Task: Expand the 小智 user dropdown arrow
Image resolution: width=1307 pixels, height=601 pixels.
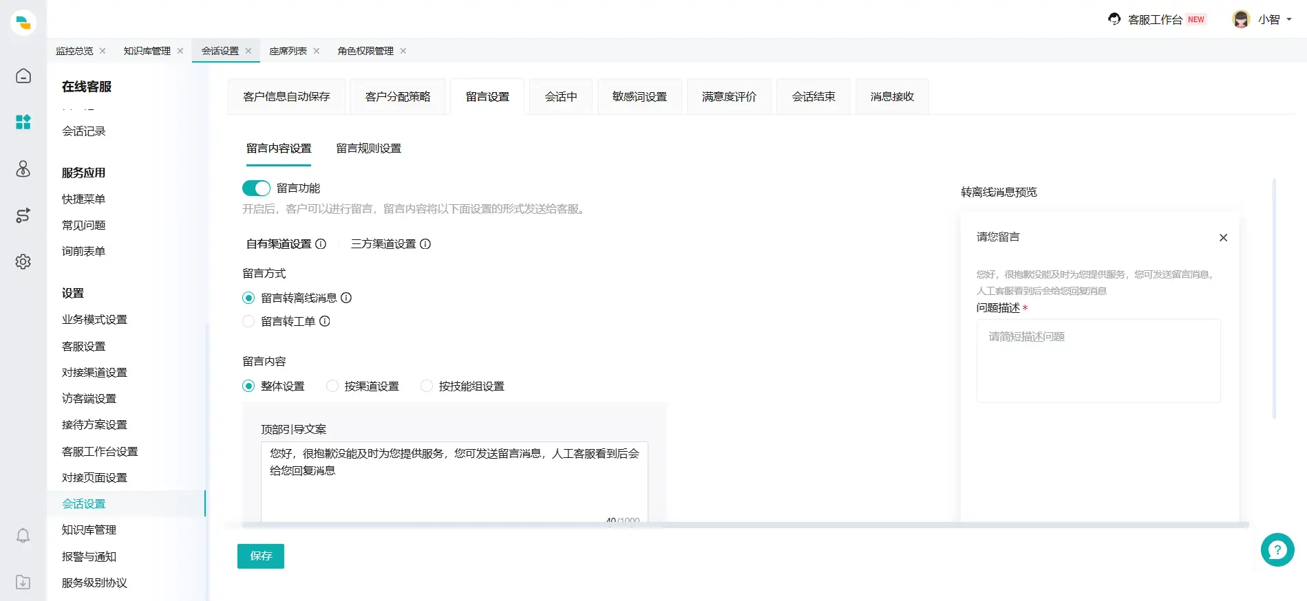Action: [1289, 19]
